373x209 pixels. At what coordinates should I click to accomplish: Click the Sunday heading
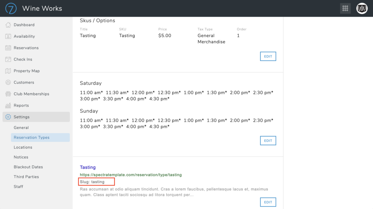click(89, 111)
